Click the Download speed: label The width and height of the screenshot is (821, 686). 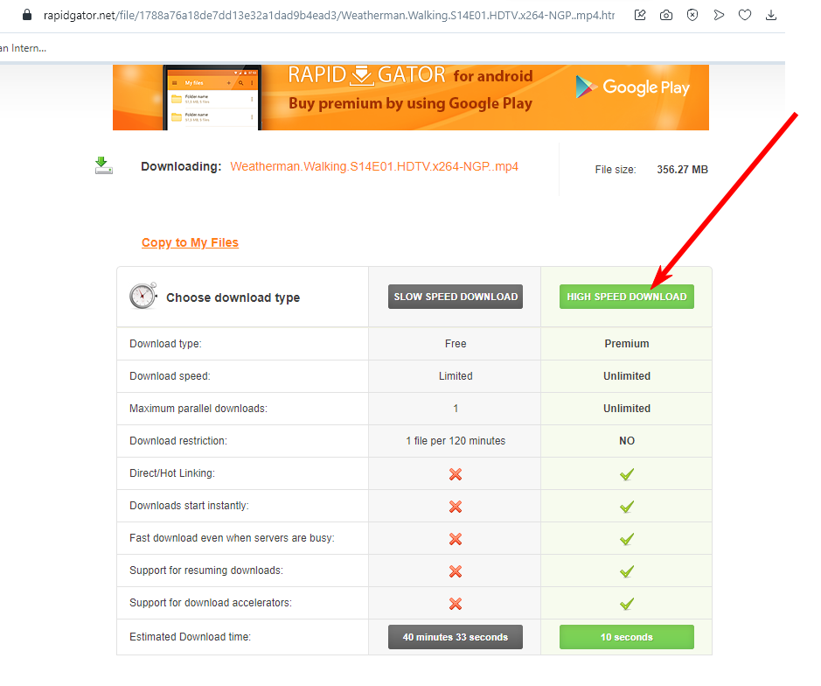[170, 376]
